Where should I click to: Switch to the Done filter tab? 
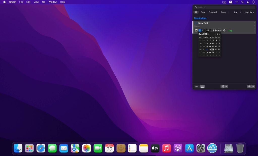(223, 12)
